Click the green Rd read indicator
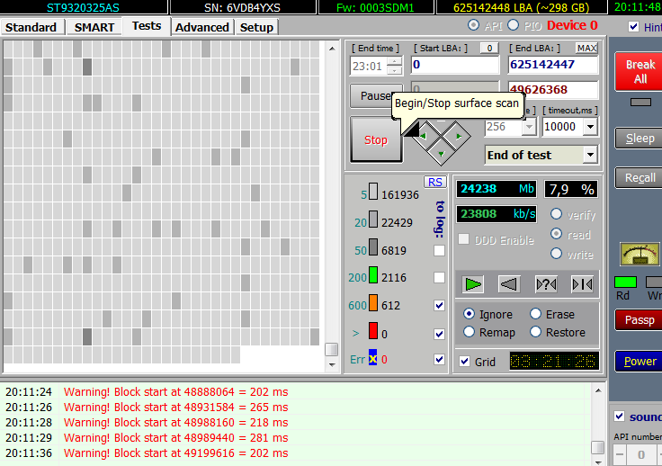This screenshot has width=662, height=466. 625,282
